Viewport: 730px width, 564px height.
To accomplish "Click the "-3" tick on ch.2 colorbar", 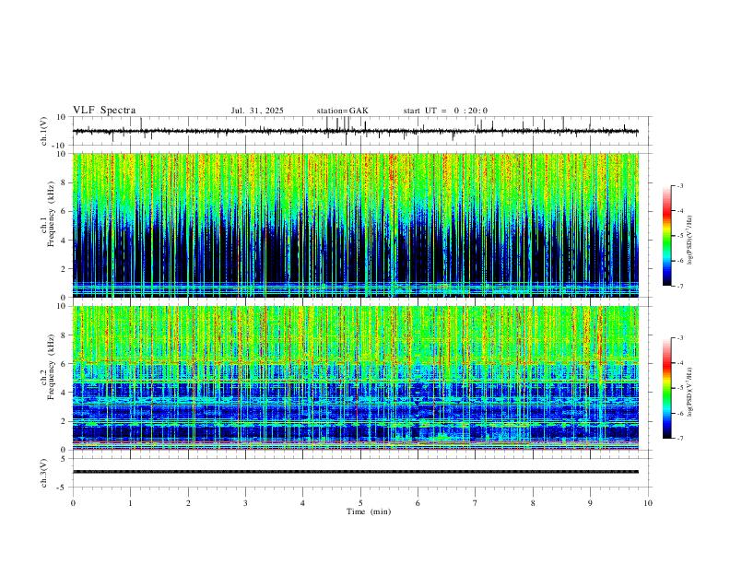I will 680,338.
